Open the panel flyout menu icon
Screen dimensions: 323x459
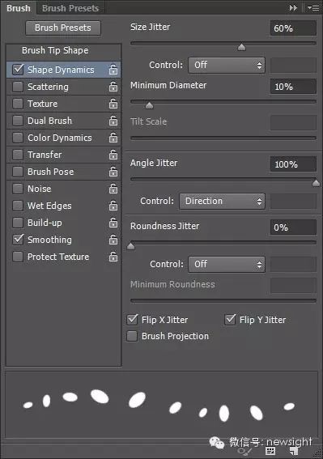(x=313, y=8)
